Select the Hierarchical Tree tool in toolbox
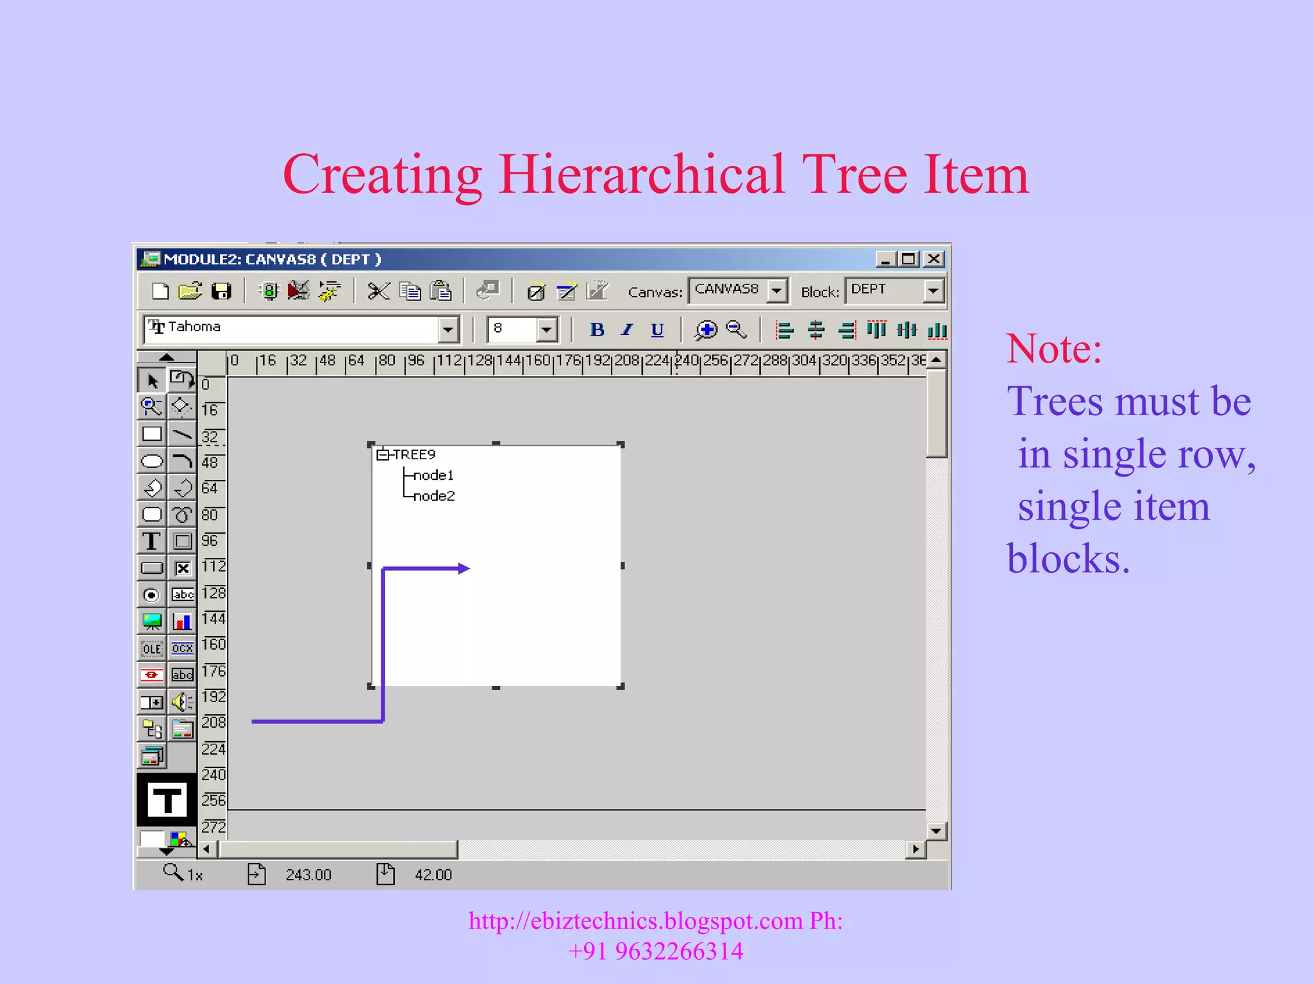This screenshot has width=1313, height=984. pyautogui.click(x=152, y=729)
